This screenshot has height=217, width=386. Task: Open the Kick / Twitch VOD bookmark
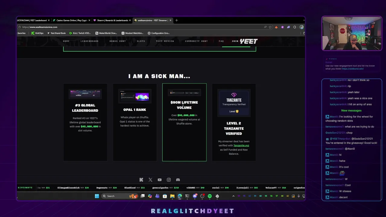click(80, 33)
